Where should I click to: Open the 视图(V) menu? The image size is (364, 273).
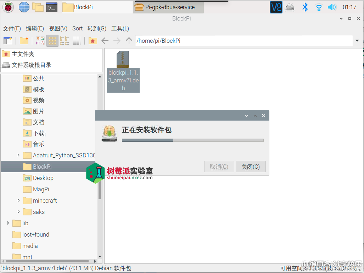(x=58, y=29)
